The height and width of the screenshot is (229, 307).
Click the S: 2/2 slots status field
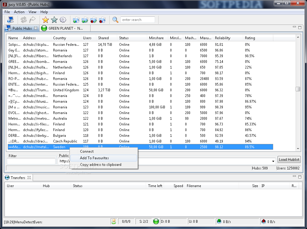[144, 222]
